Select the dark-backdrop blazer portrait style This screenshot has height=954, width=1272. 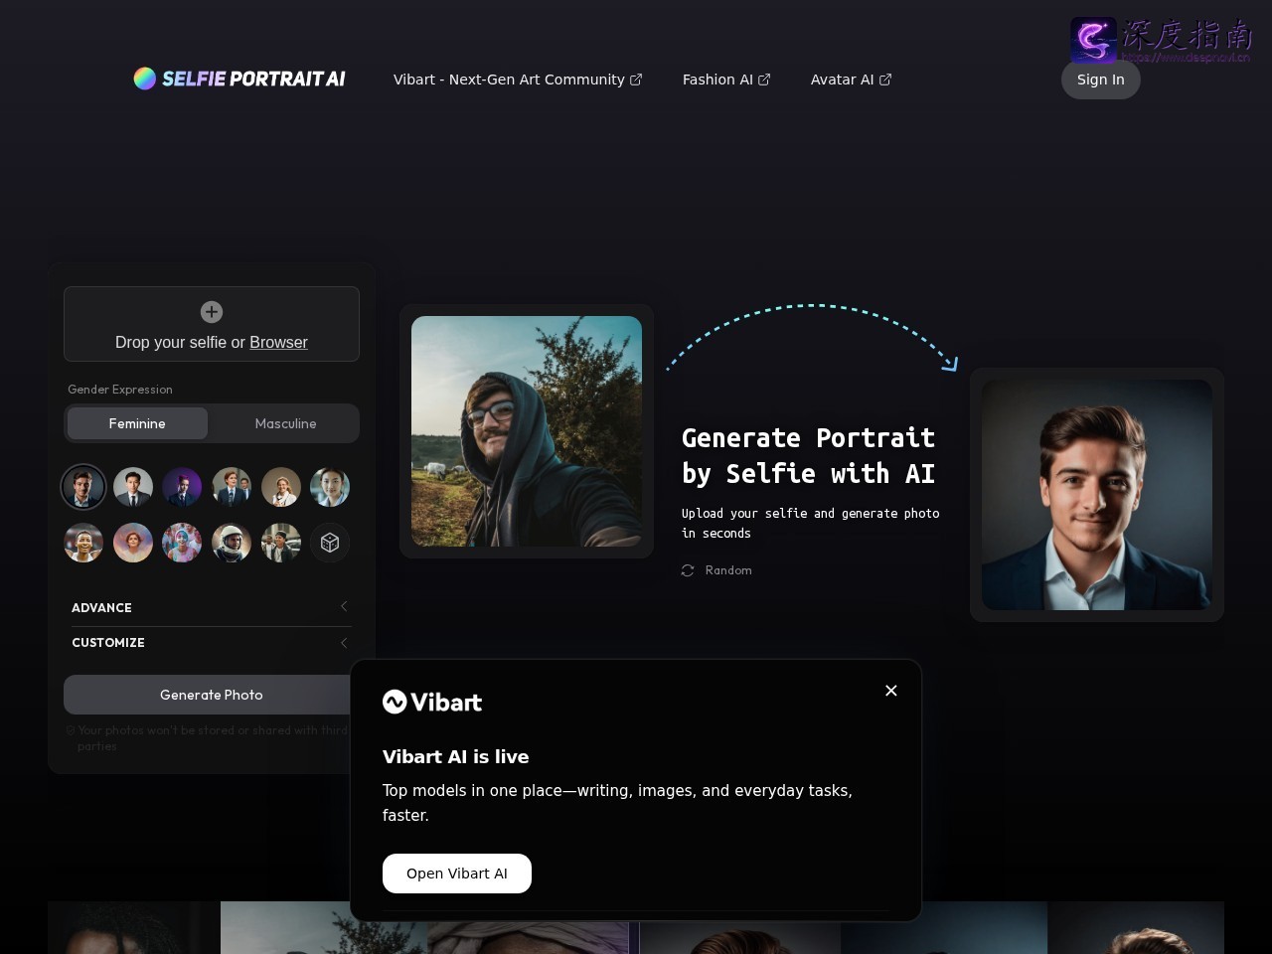pos(83,487)
